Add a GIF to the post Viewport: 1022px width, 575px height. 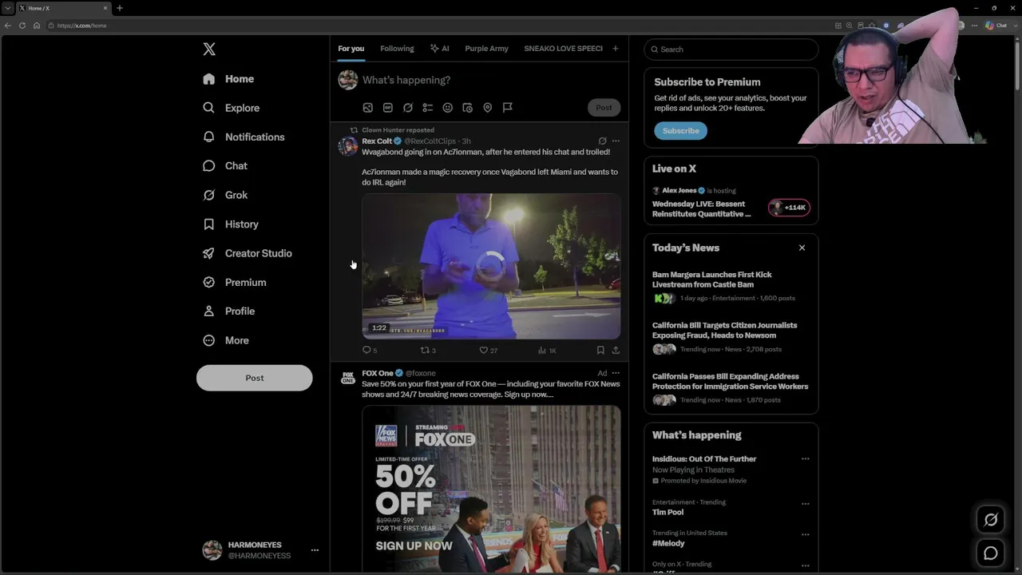click(x=388, y=108)
